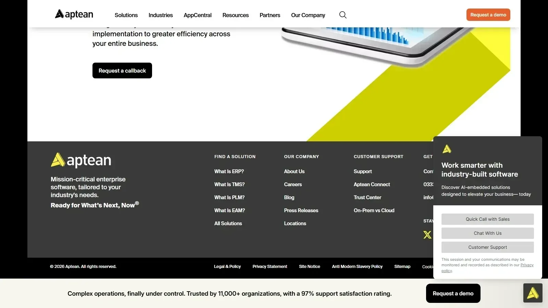Screen dimensions: 548x308
Task: Visit the Careers page
Action: [293, 184]
